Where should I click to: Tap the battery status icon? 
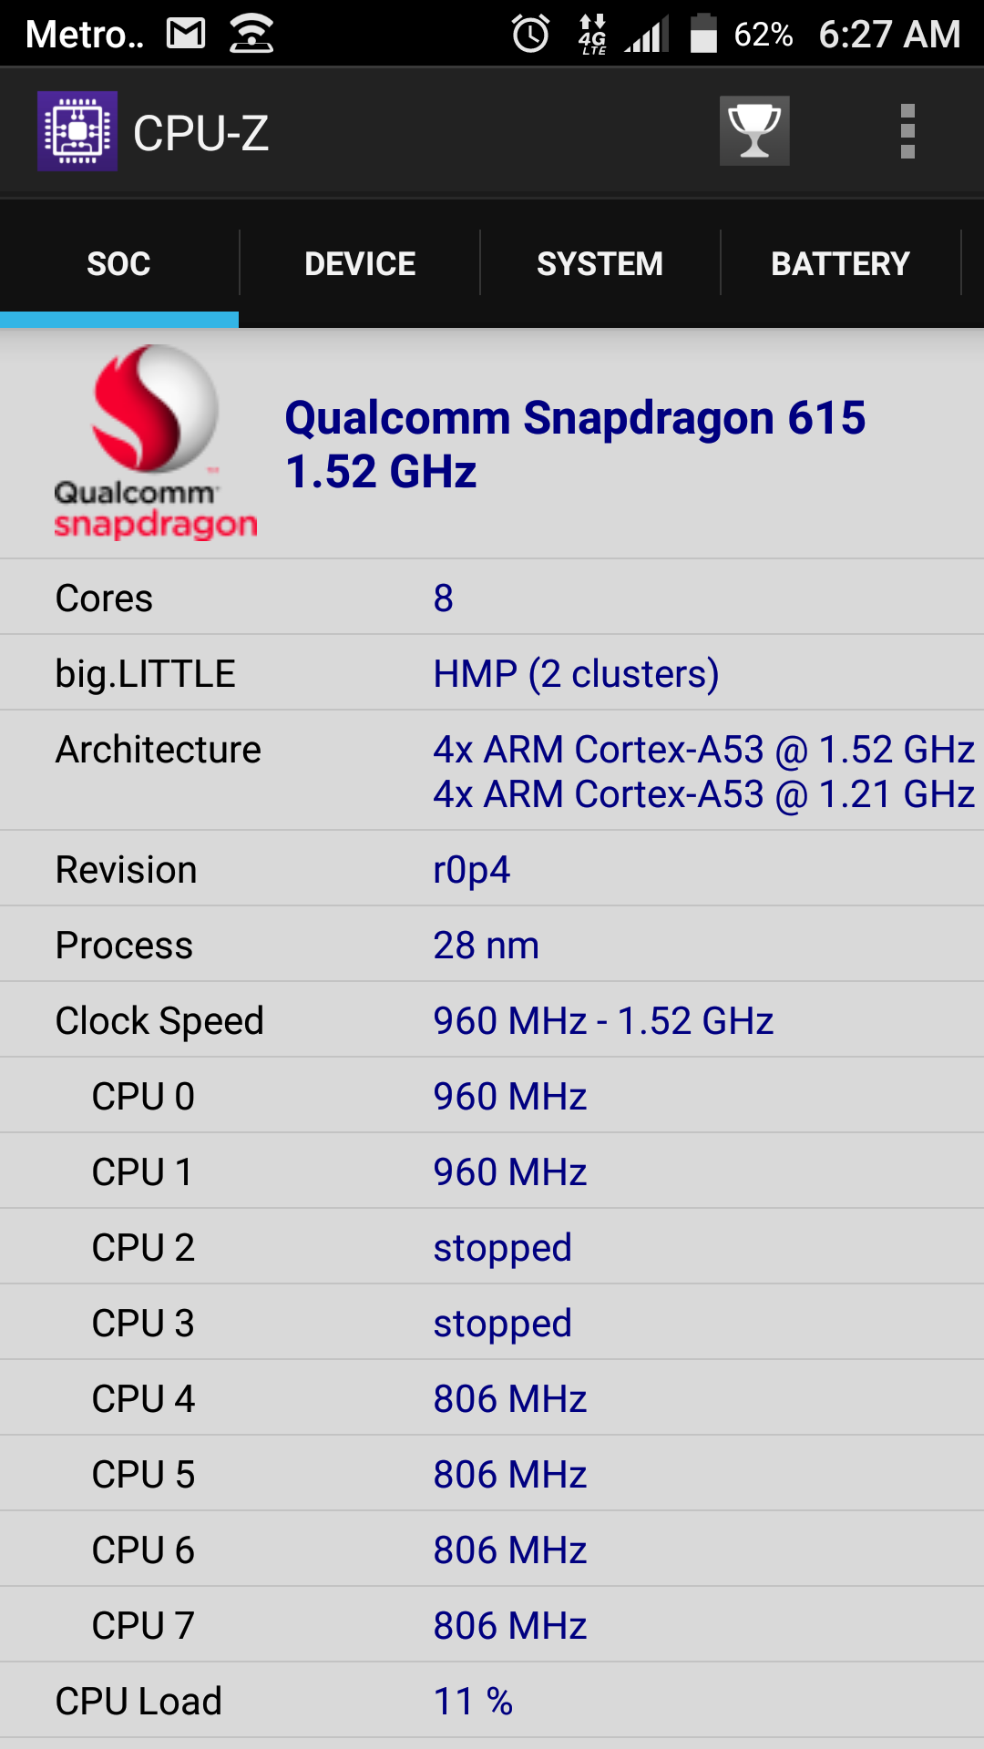(702, 34)
